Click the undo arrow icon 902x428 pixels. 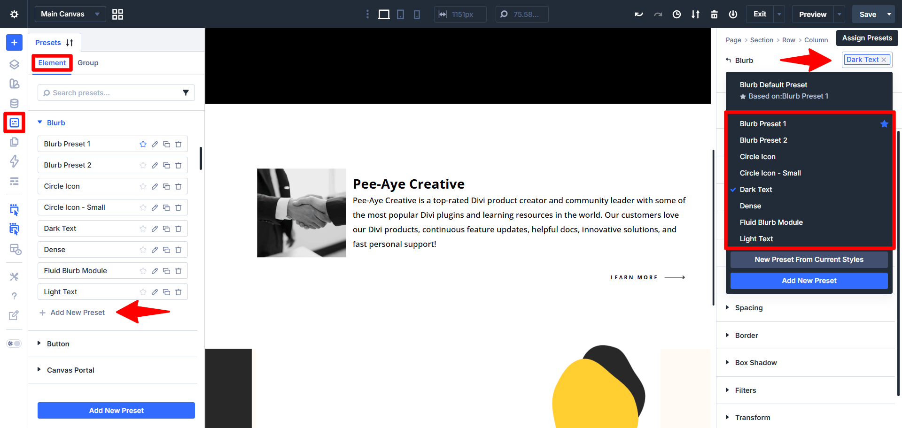pos(639,14)
